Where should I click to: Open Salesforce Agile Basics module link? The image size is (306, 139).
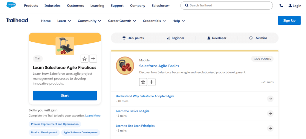tap(159, 66)
